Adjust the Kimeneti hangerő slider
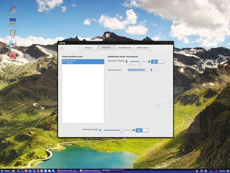This screenshot has width=230, height=173. [x=117, y=130]
